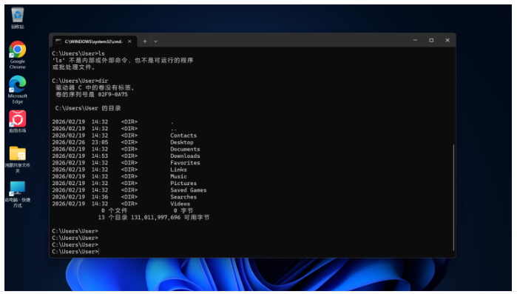The width and height of the screenshot is (517, 294).
Task: Click the 14:36 time on Searches row
Action: pyautogui.click(x=100, y=197)
